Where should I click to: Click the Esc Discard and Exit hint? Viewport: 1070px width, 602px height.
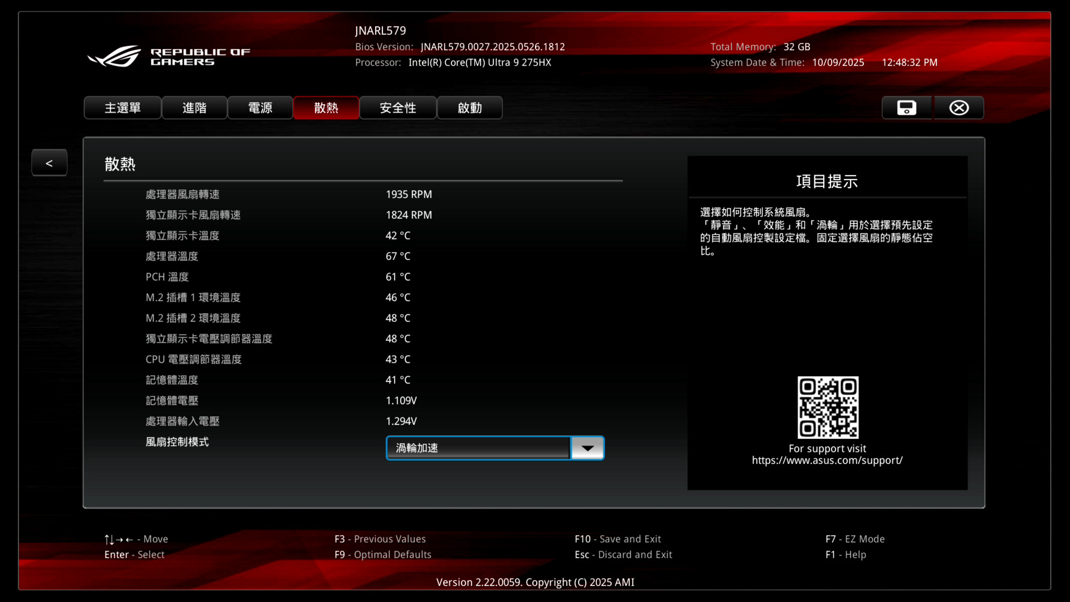623,555
